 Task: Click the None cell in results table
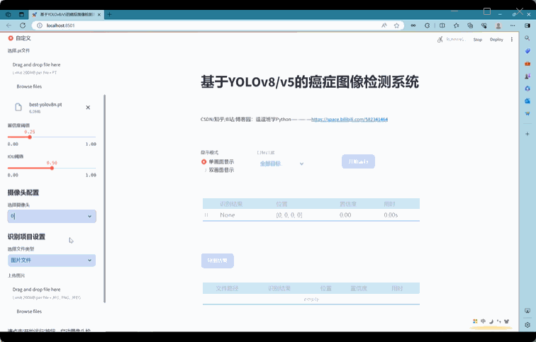point(228,215)
